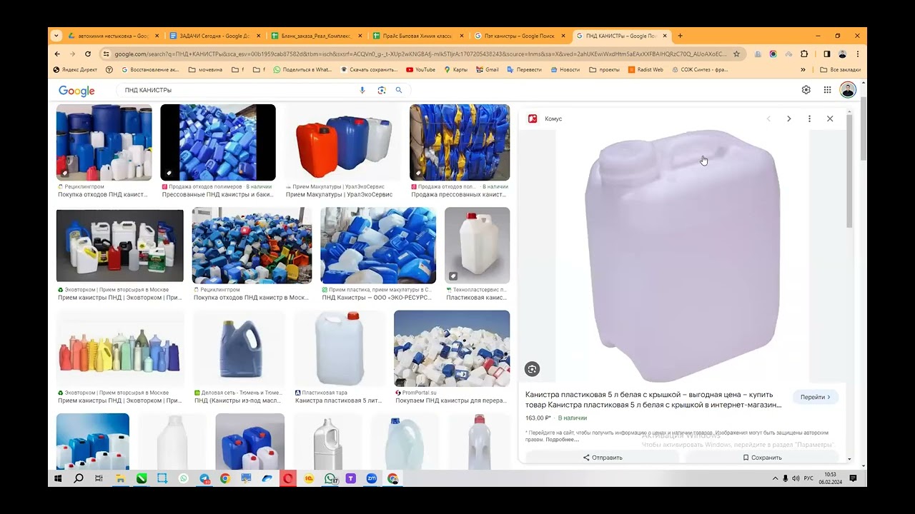Viewport: 915px width, 514px height.
Task: Open the Extensions puzzle icon
Action: click(804, 54)
